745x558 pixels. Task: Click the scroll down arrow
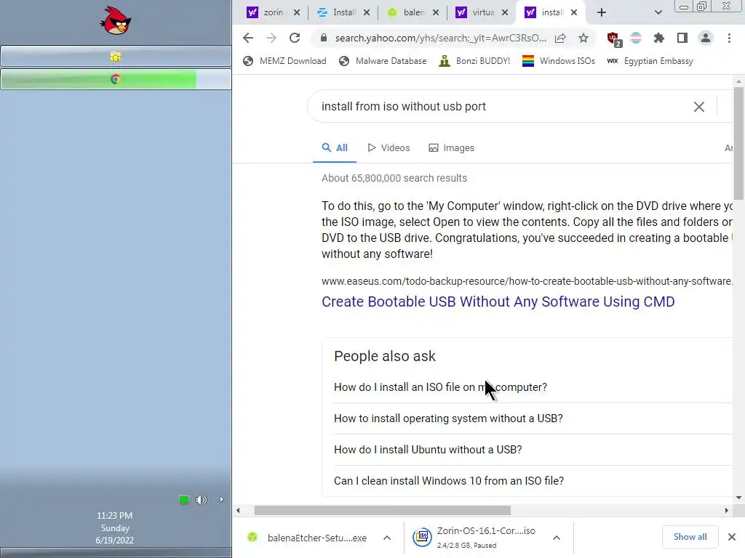pyautogui.click(x=738, y=498)
